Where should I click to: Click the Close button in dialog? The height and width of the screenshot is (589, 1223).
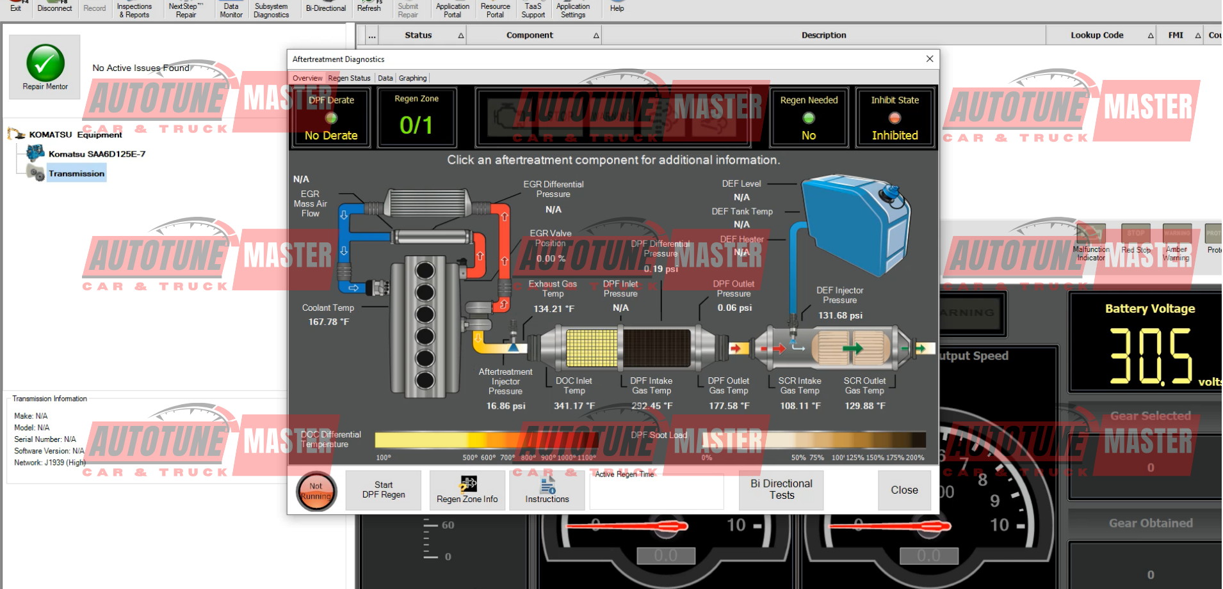pyautogui.click(x=904, y=490)
